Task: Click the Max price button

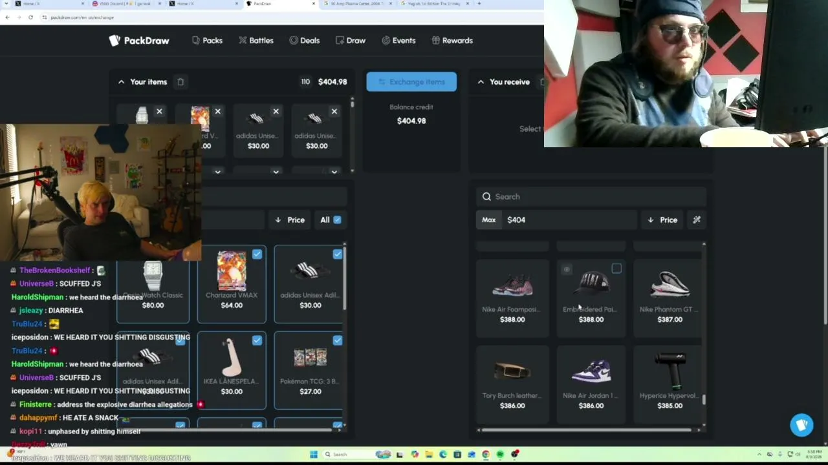Action: click(488, 220)
